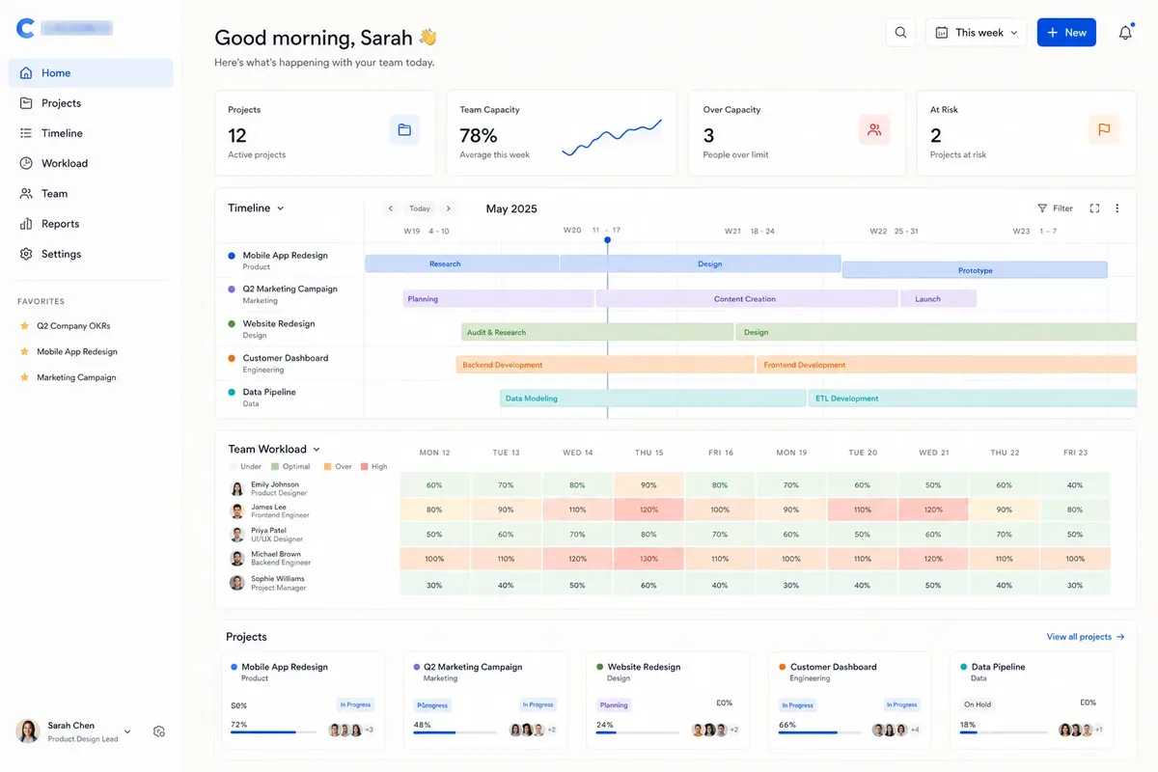1158x772 pixels.
Task: Go to previous timeline period arrow
Action: tap(391, 208)
